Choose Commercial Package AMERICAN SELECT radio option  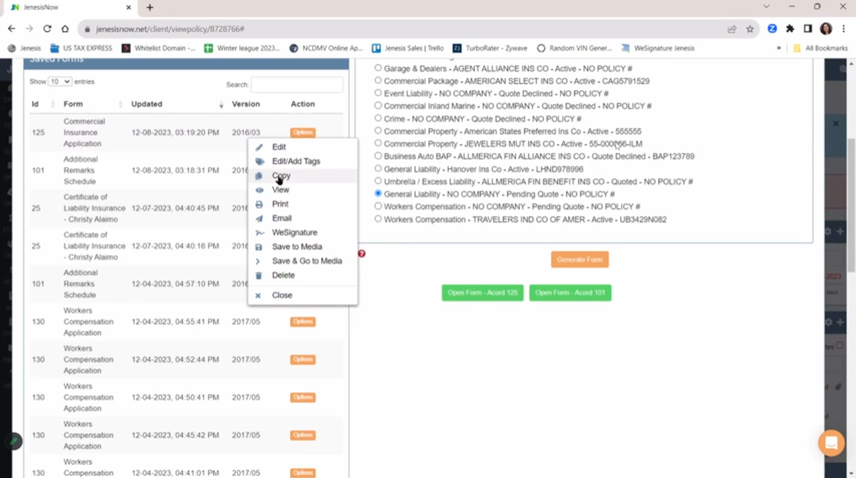click(378, 81)
